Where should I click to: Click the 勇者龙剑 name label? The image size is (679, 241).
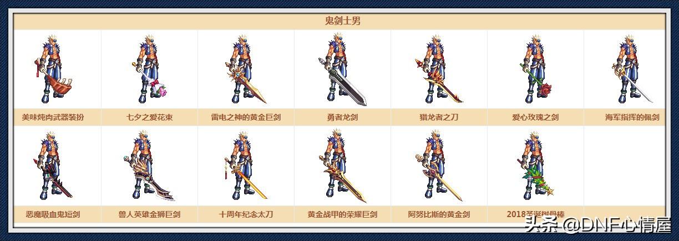(342, 118)
